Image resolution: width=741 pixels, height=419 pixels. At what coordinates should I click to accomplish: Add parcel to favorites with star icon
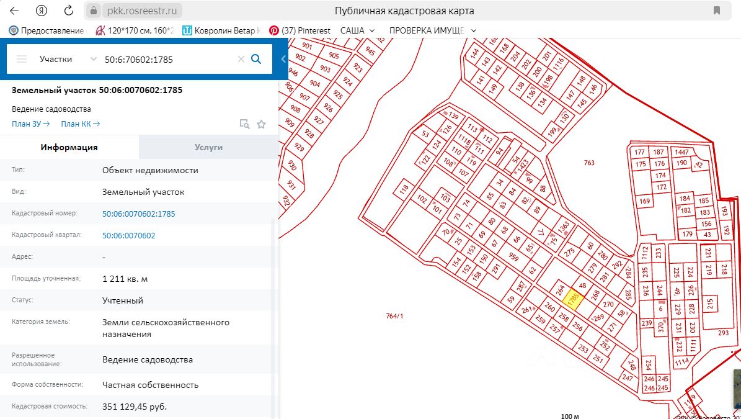261,124
